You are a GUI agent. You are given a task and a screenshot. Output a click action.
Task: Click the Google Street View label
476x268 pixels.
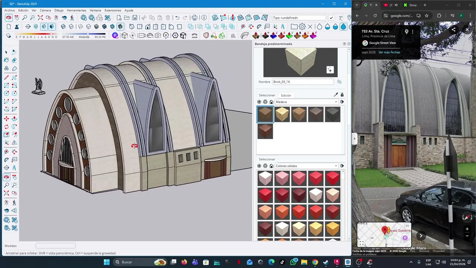pyautogui.click(x=382, y=43)
